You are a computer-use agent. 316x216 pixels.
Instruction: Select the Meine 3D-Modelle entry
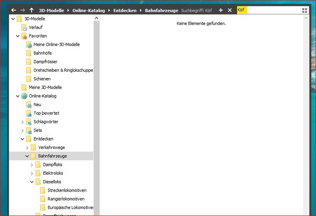click(46, 87)
